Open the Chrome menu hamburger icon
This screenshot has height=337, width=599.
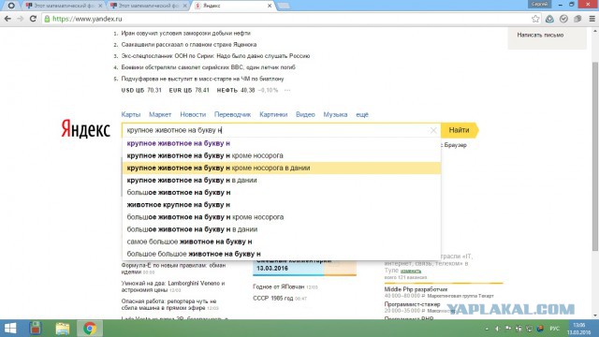[592, 19]
